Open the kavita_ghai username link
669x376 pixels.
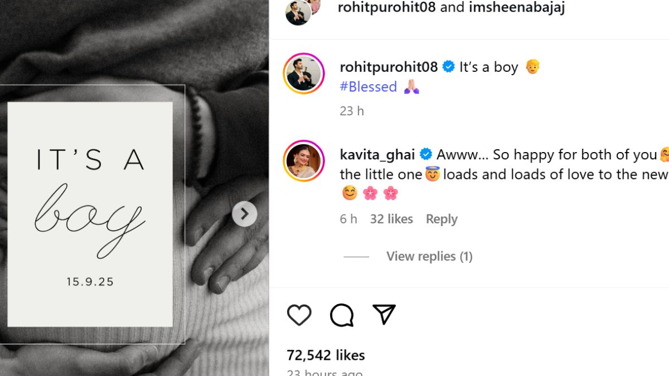(x=377, y=154)
